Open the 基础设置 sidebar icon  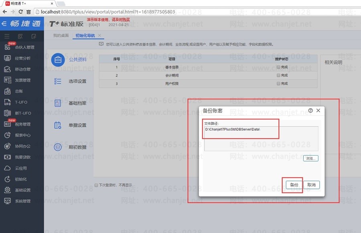pos(7,190)
